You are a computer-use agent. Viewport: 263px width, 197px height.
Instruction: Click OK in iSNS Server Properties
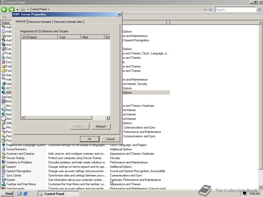click(90, 139)
